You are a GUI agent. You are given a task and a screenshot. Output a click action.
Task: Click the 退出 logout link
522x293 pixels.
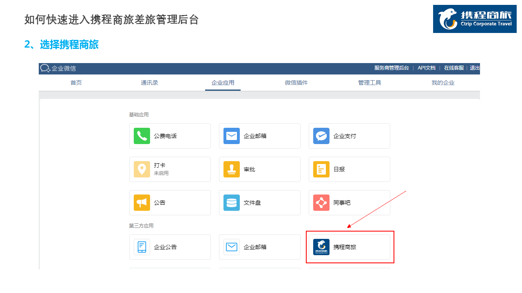[475, 68]
